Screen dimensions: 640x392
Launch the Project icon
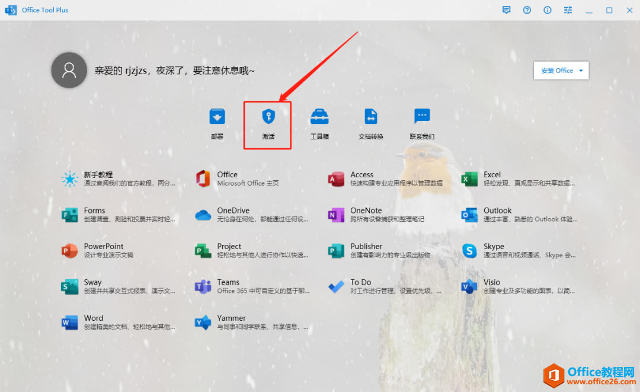click(203, 251)
